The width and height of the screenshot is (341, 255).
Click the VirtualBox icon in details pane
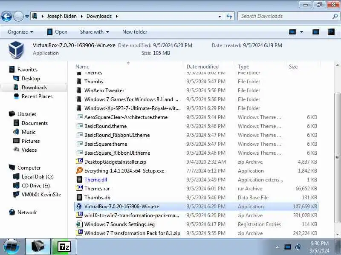point(16,50)
